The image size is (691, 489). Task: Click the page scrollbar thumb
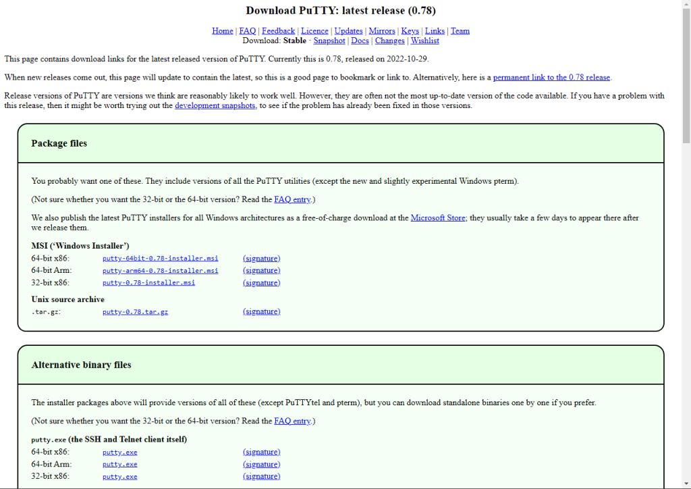tap(686, 75)
